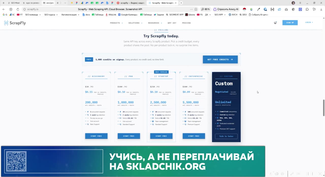Open the ДК bookmarks folder
Image resolution: width=325 pixels, height=177 pixels.
click(208, 15)
